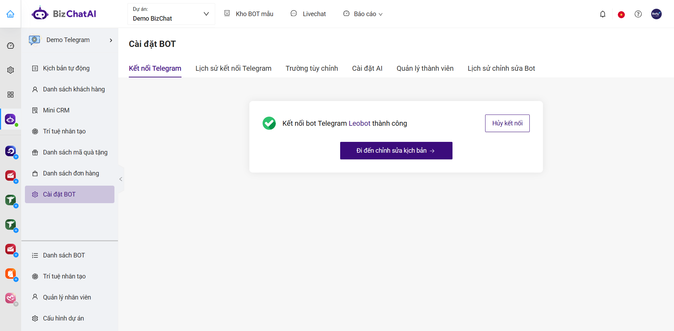The image size is (674, 331).
Task: Open the user profile avatar
Action: click(656, 14)
